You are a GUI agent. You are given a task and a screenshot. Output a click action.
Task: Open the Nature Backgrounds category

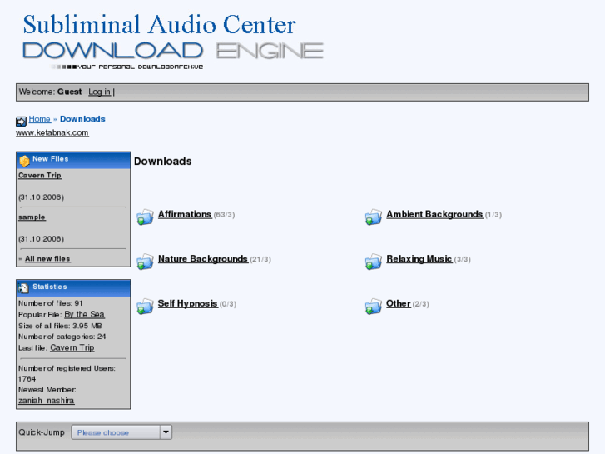[203, 259]
